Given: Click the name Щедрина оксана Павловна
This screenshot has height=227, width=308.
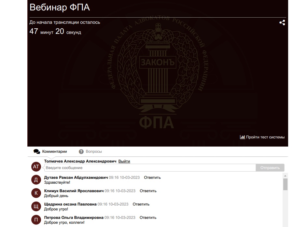Looking at the screenshot, I should (x=70, y=204).
